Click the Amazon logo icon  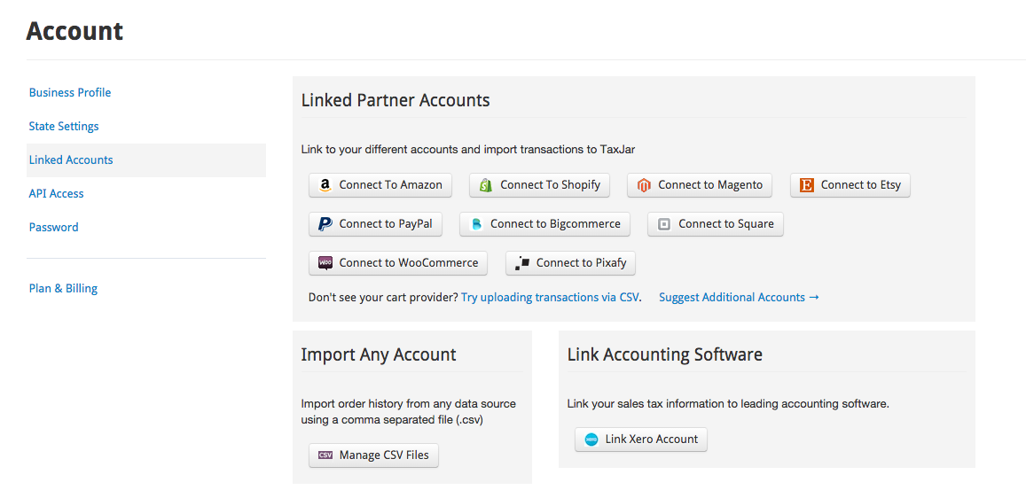(x=325, y=185)
